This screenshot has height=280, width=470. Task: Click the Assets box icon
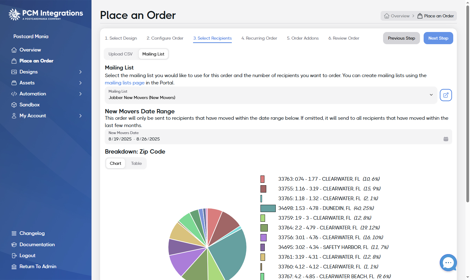pos(14,83)
